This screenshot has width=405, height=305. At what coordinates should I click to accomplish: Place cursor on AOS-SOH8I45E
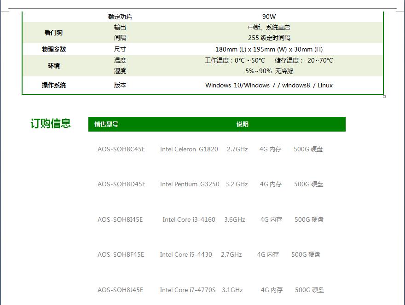click(120, 219)
